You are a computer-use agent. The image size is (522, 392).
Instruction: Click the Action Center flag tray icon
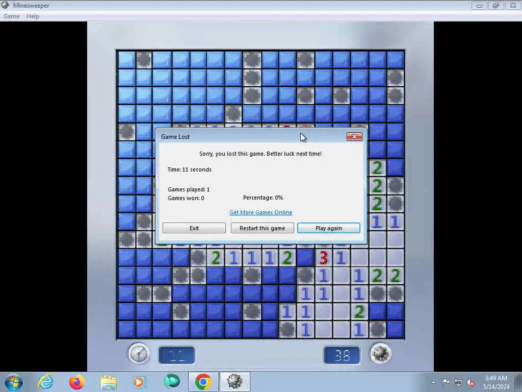446,382
